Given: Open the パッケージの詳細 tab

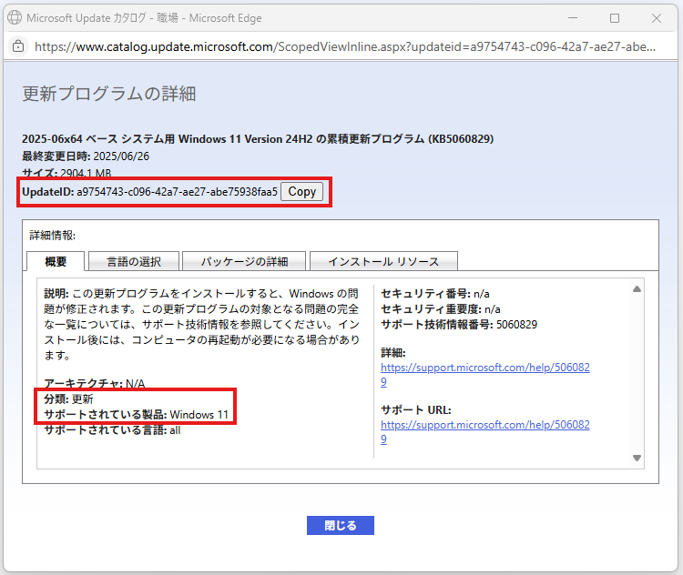Looking at the screenshot, I should click(244, 261).
